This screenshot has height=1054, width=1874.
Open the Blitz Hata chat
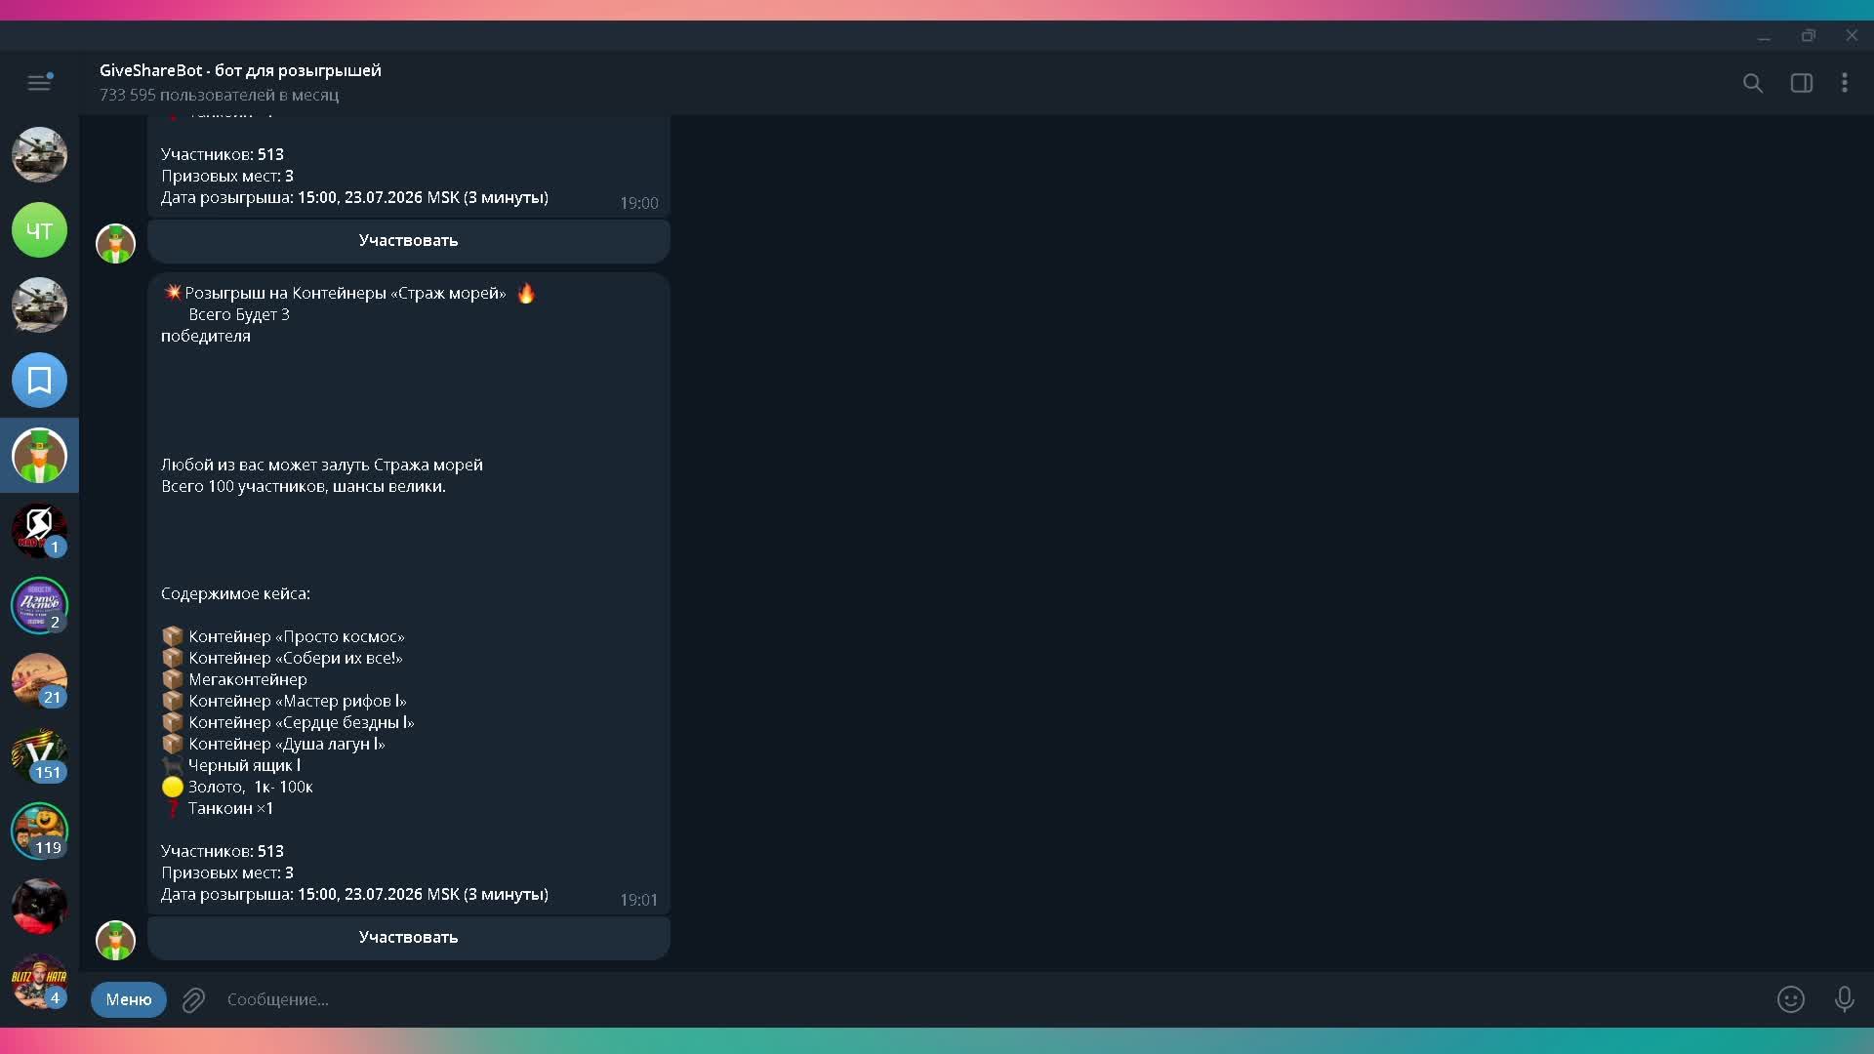39,981
